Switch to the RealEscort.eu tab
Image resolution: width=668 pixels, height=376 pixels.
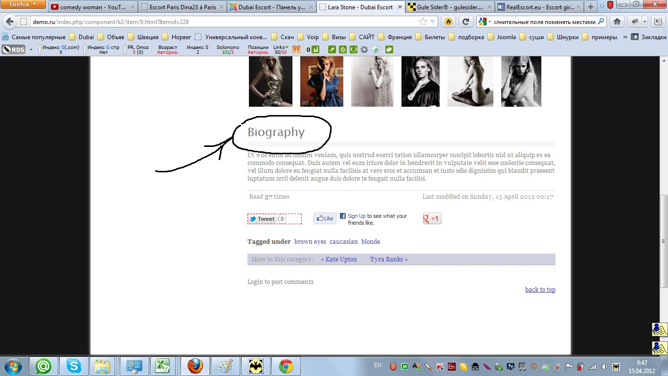(x=538, y=7)
